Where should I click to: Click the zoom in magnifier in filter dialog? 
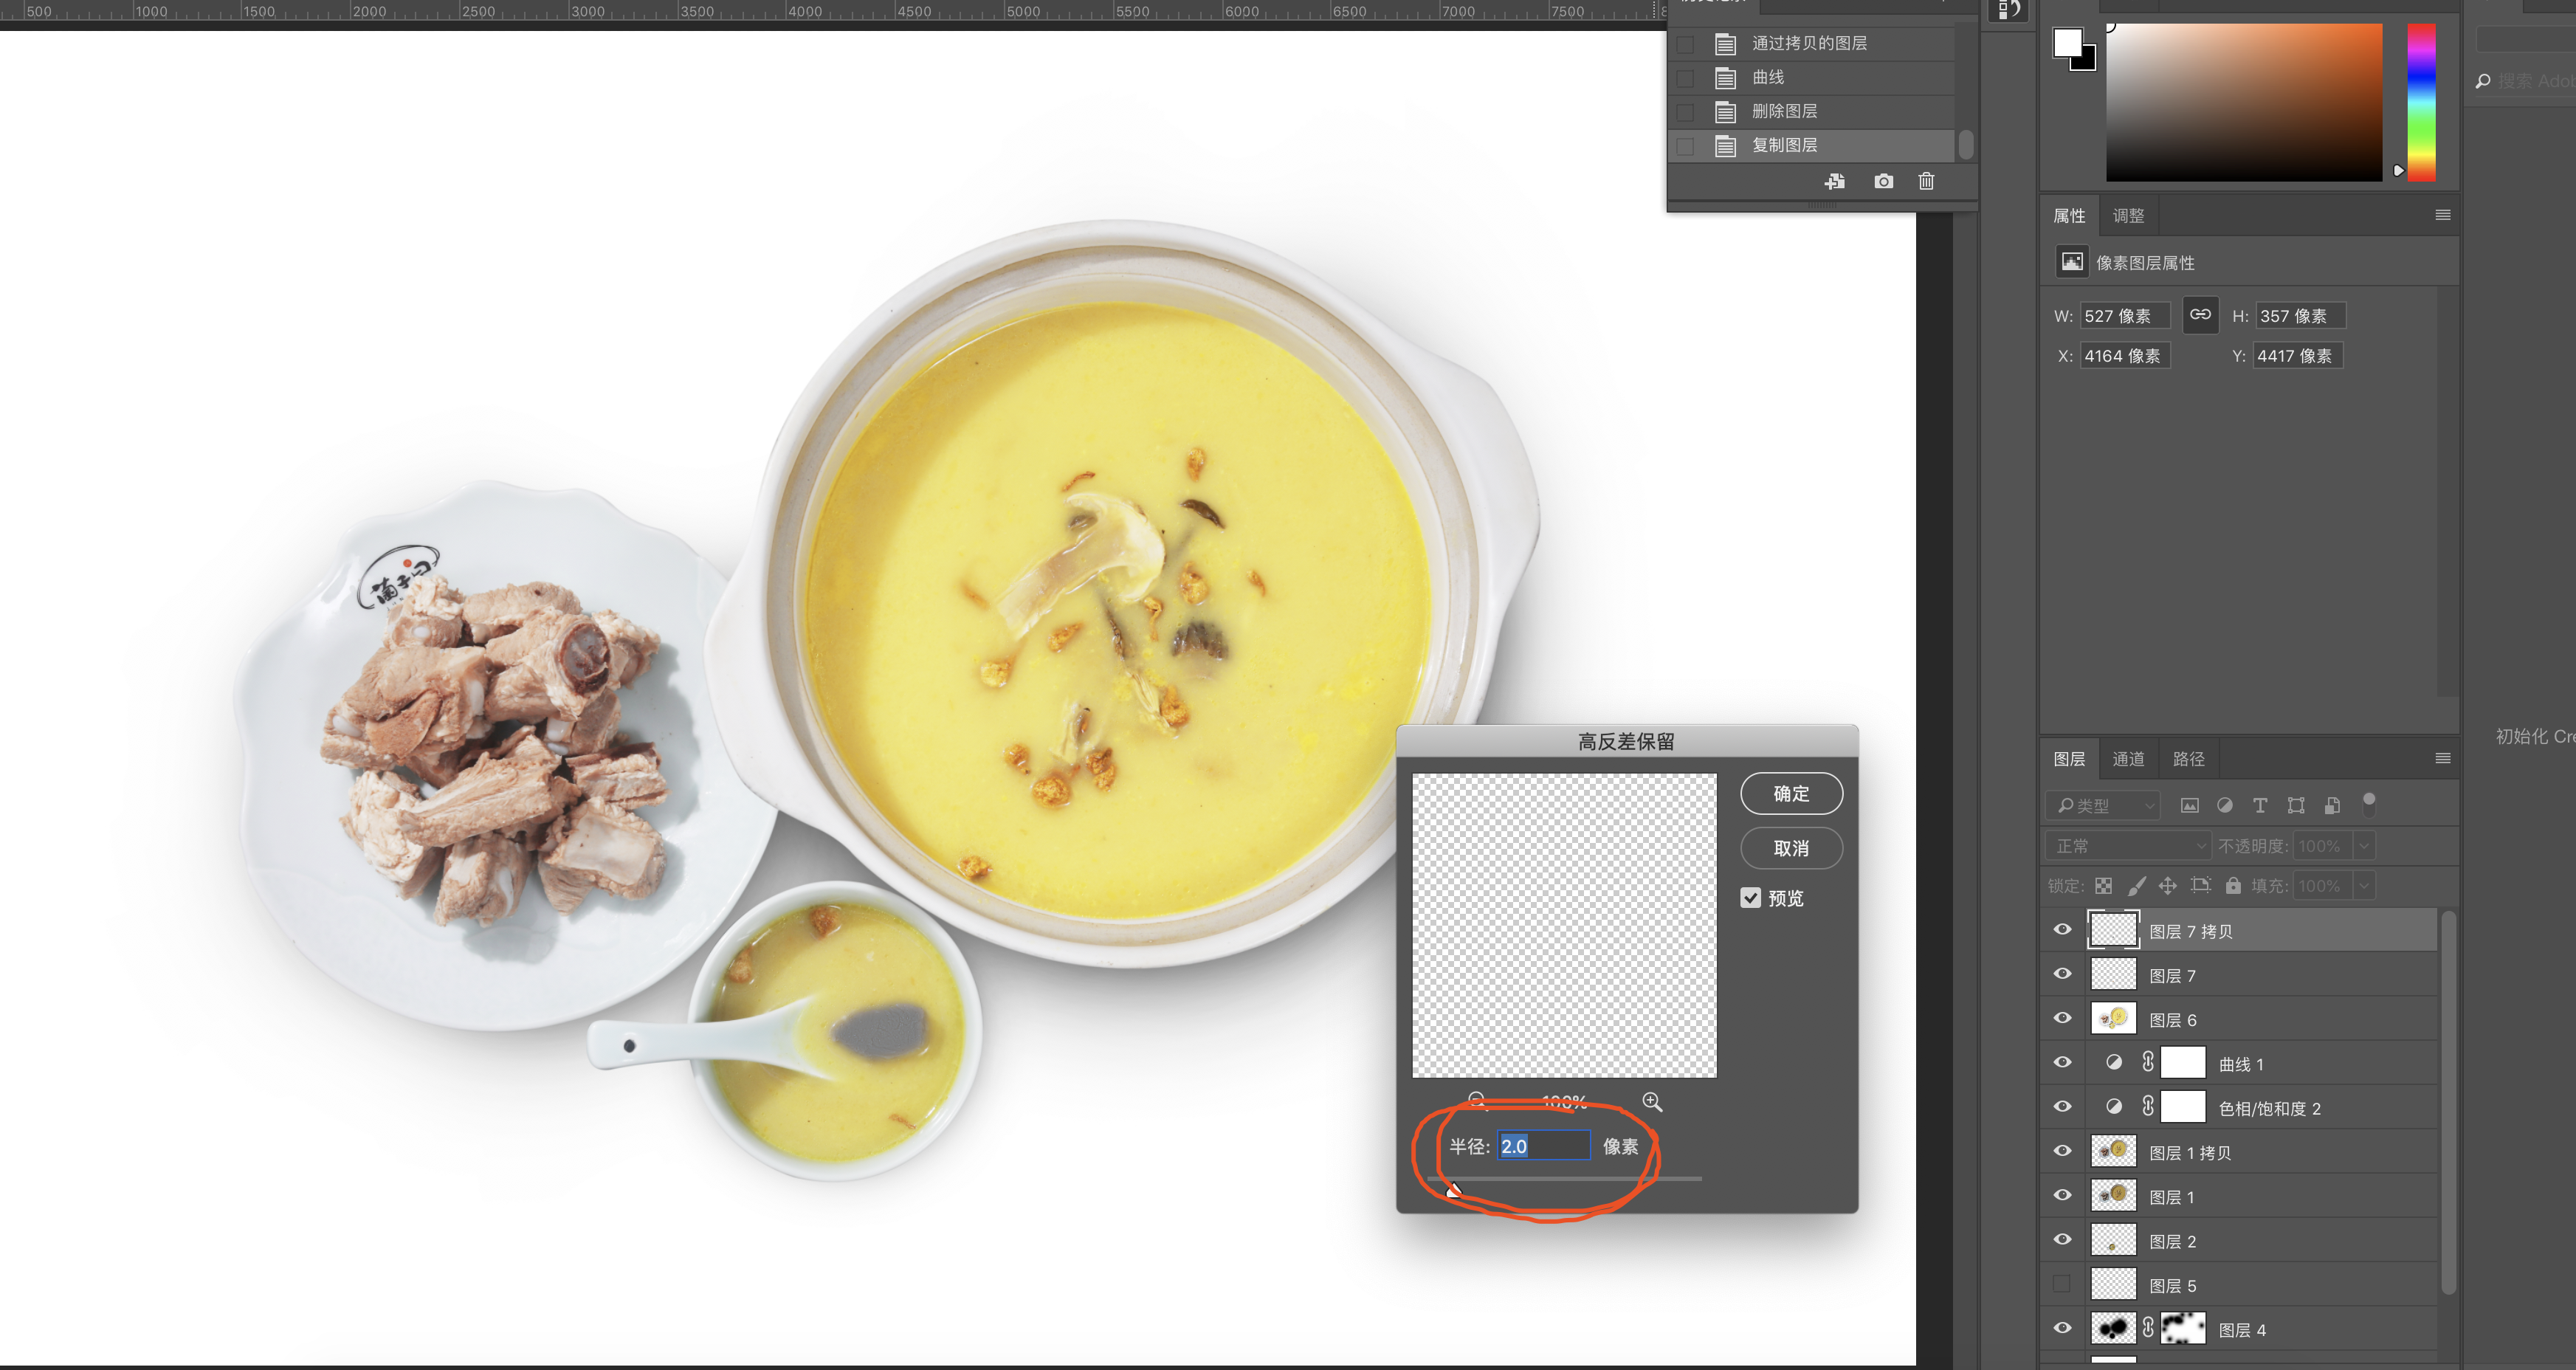1652,1101
